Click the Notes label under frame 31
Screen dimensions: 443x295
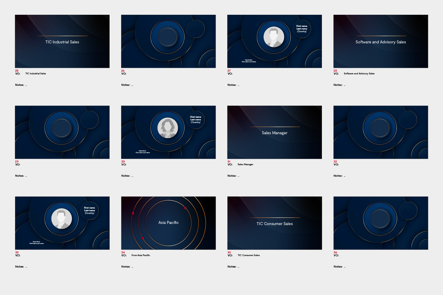(x=232, y=176)
